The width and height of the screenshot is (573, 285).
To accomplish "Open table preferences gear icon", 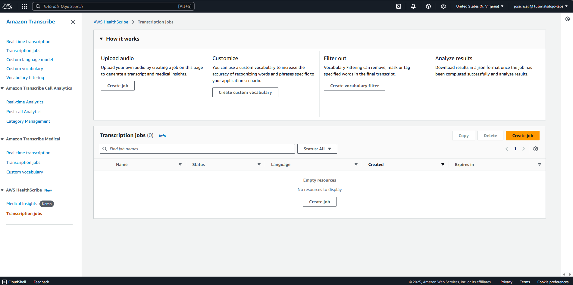I will pyautogui.click(x=536, y=149).
